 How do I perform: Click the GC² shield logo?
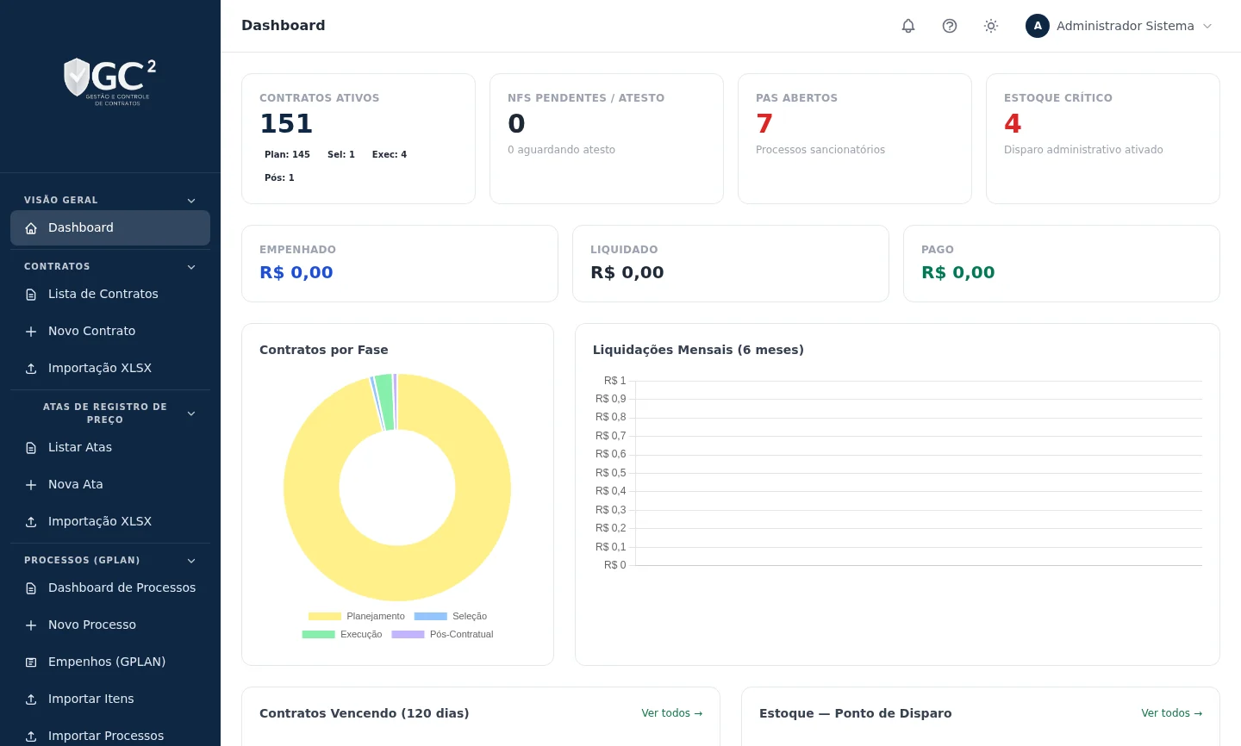point(110,80)
